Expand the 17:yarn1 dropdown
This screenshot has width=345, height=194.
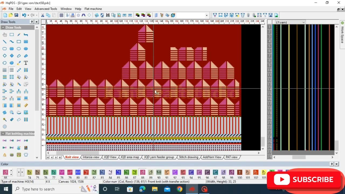coord(303,22)
